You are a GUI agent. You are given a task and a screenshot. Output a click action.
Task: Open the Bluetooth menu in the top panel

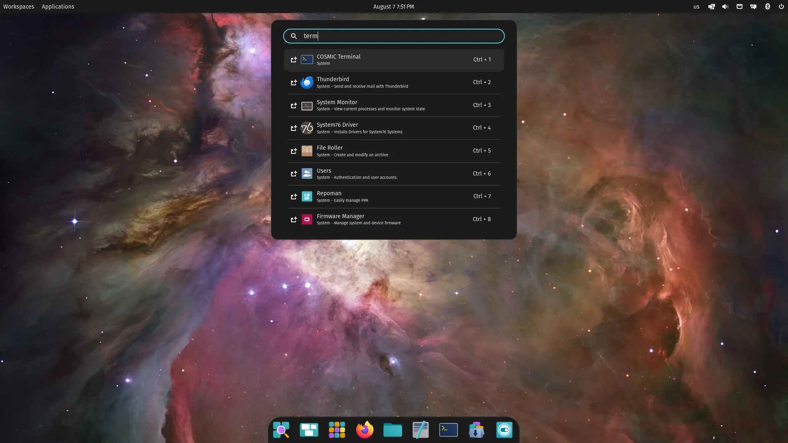pyautogui.click(x=767, y=7)
